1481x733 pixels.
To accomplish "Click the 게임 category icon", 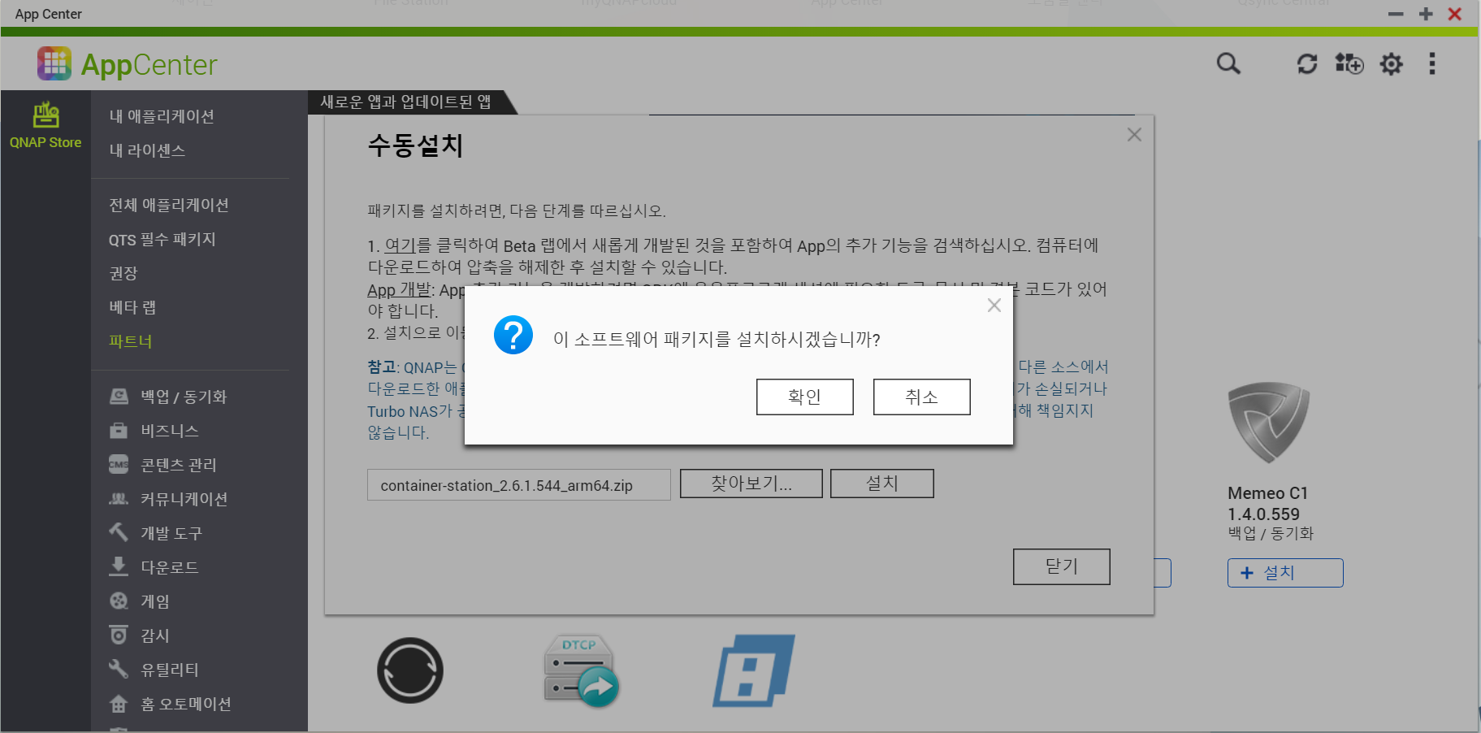I will (119, 601).
